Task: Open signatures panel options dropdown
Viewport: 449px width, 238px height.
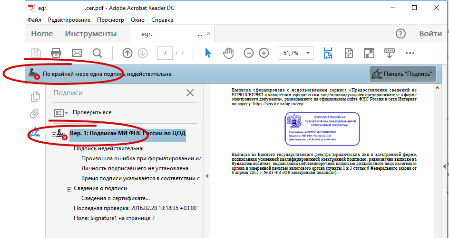Action: tap(61, 113)
